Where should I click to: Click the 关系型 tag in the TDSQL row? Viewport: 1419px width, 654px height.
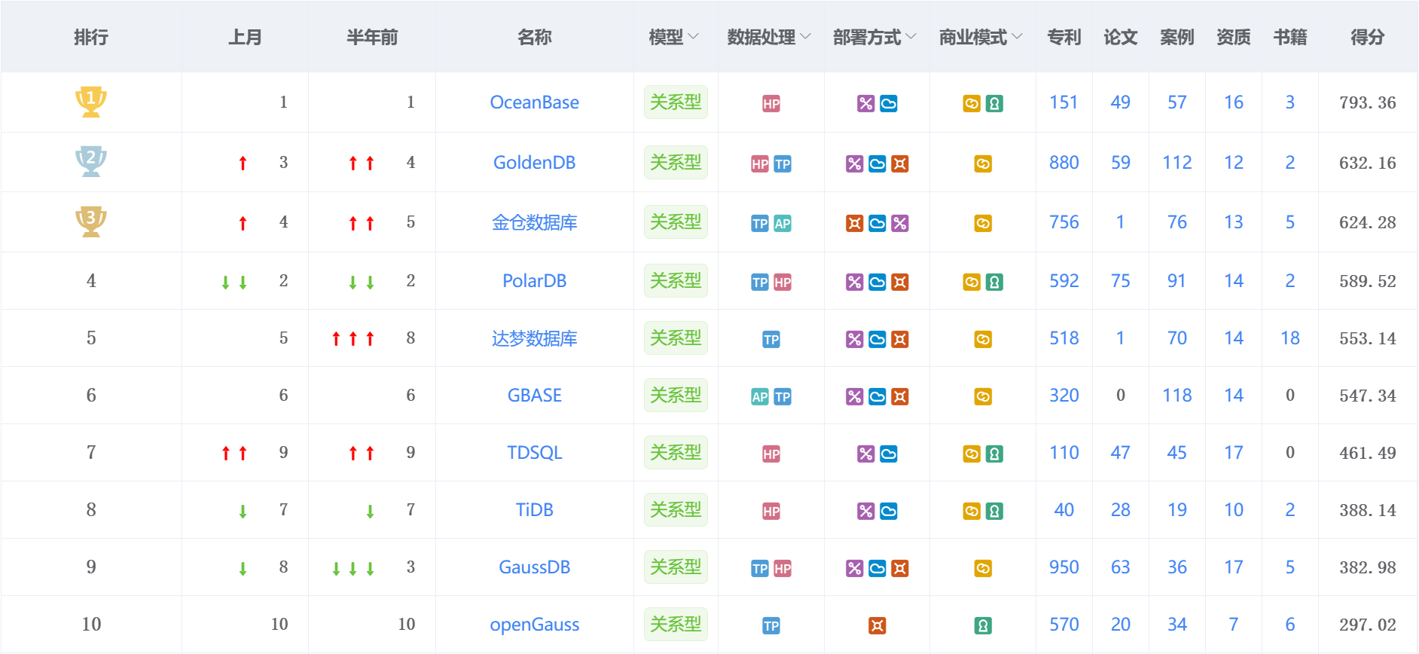[676, 453]
